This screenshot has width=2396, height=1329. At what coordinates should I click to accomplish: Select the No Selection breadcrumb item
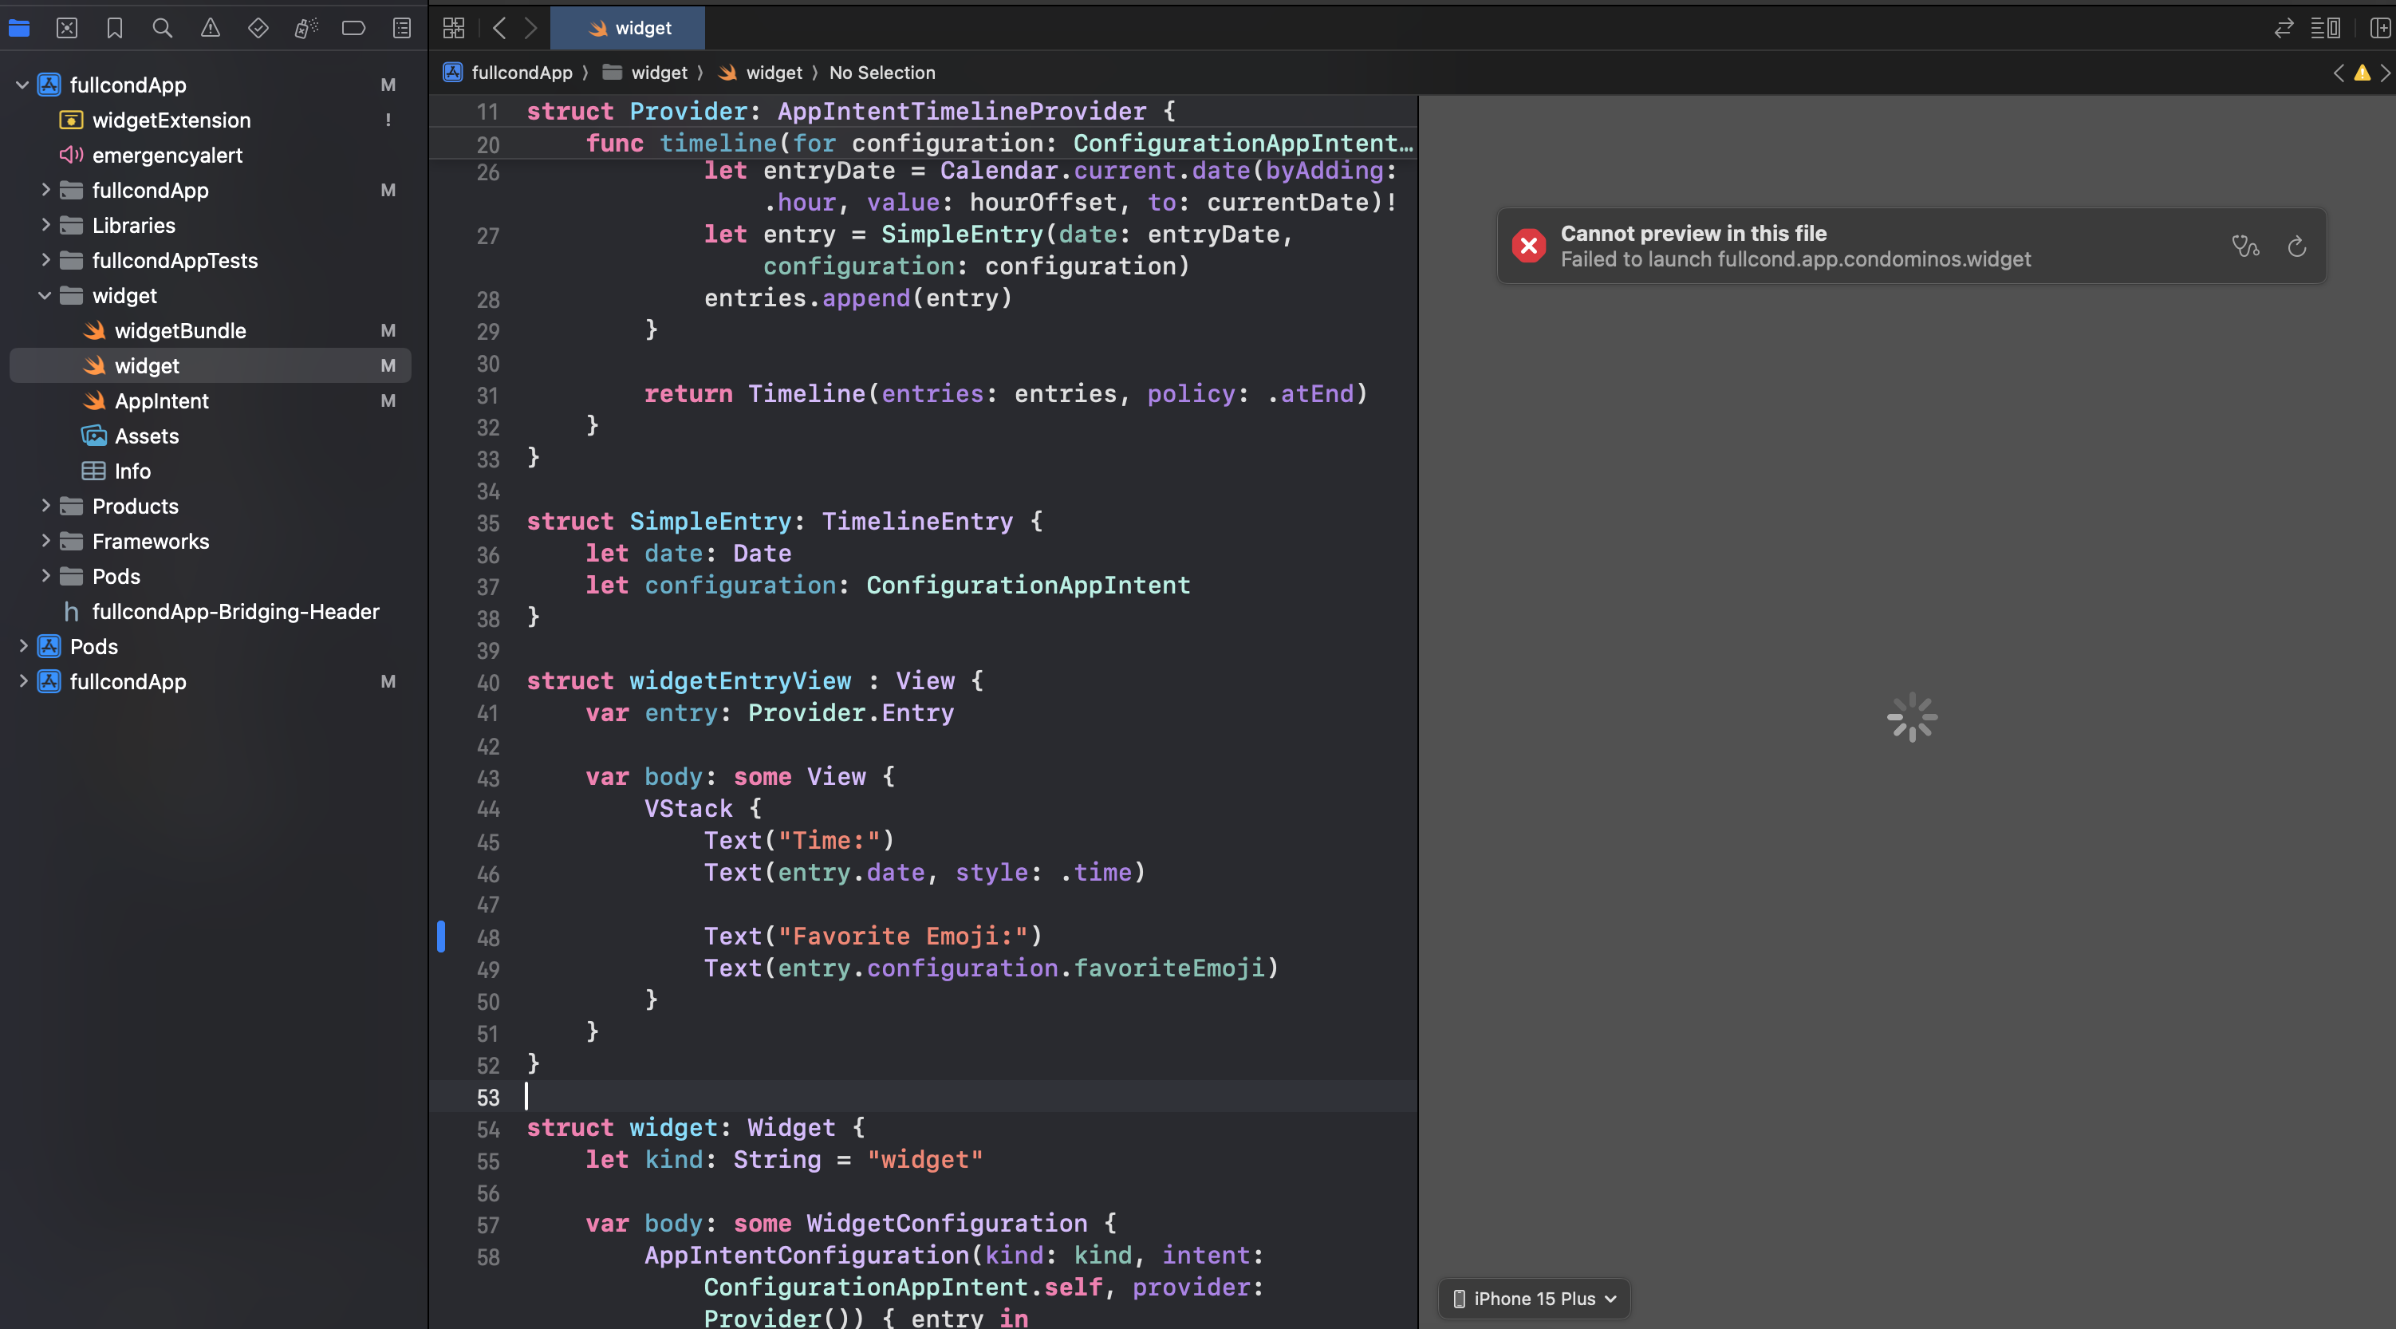[x=880, y=73]
